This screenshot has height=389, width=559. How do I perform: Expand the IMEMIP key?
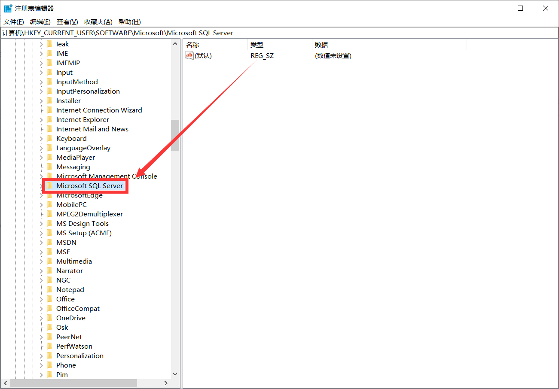[41, 63]
